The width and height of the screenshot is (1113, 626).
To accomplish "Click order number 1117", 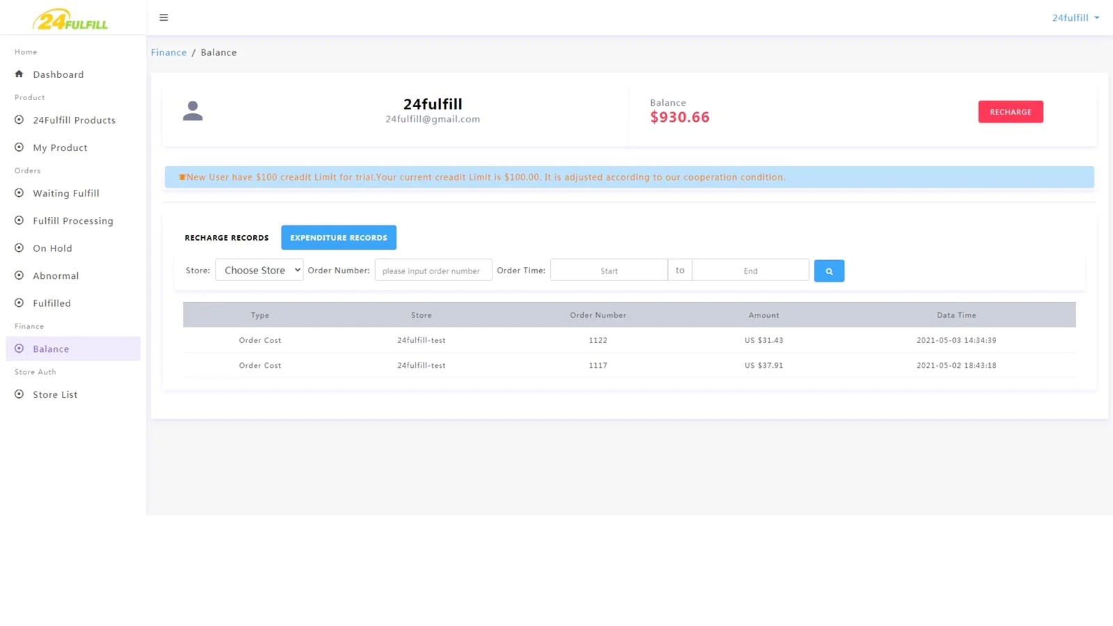I will click(598, 365).
